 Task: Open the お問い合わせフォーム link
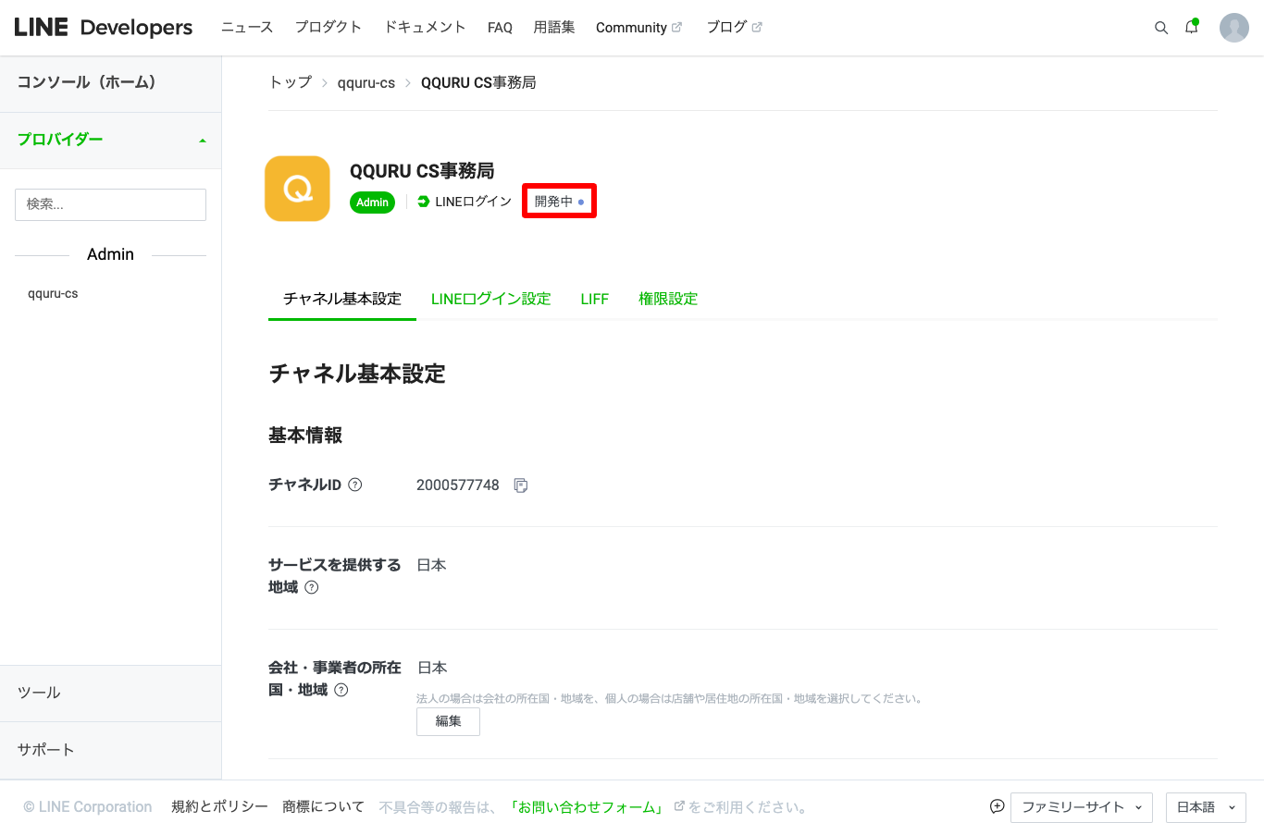click(x=587, y=807)
